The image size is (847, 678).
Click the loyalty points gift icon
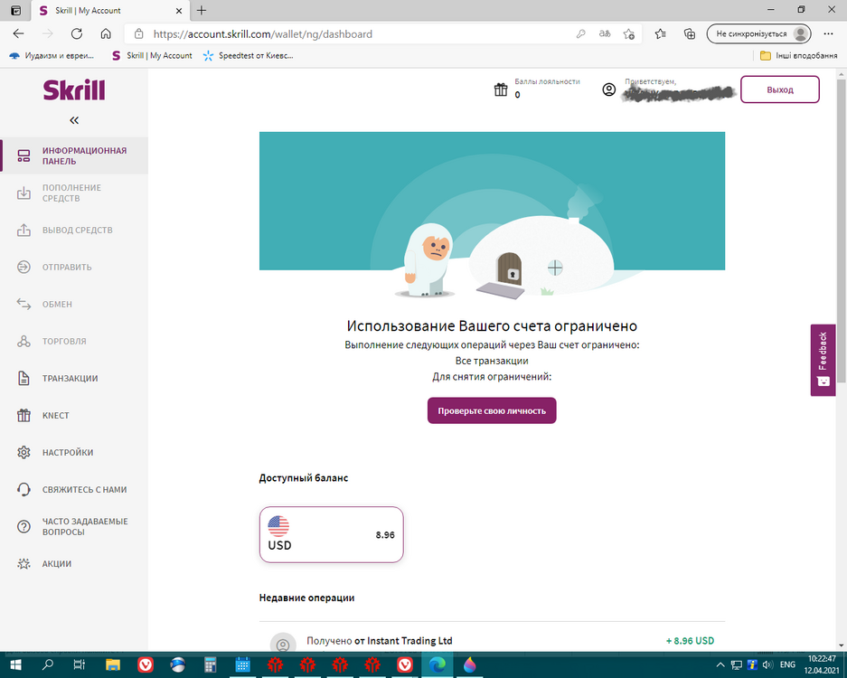501,89
